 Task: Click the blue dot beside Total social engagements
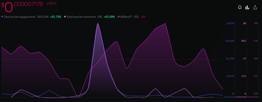pos(2,17)
